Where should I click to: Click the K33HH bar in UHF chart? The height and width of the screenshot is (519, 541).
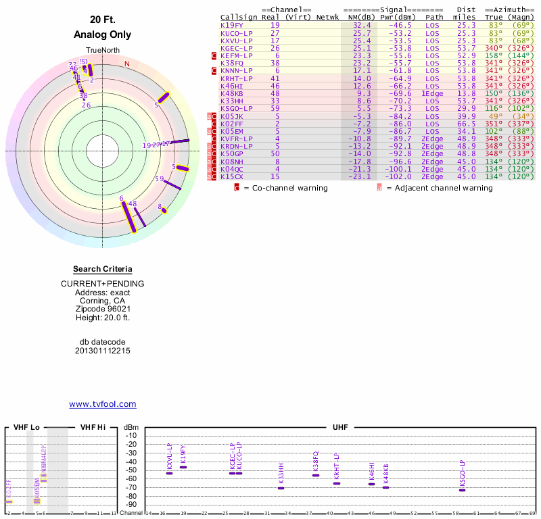coord(281,488)
